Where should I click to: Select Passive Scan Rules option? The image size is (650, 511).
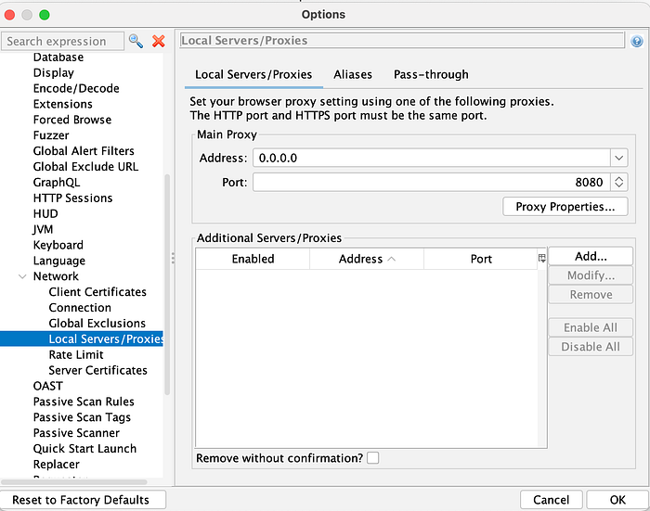pyautogui.click(x=84, y=402)
